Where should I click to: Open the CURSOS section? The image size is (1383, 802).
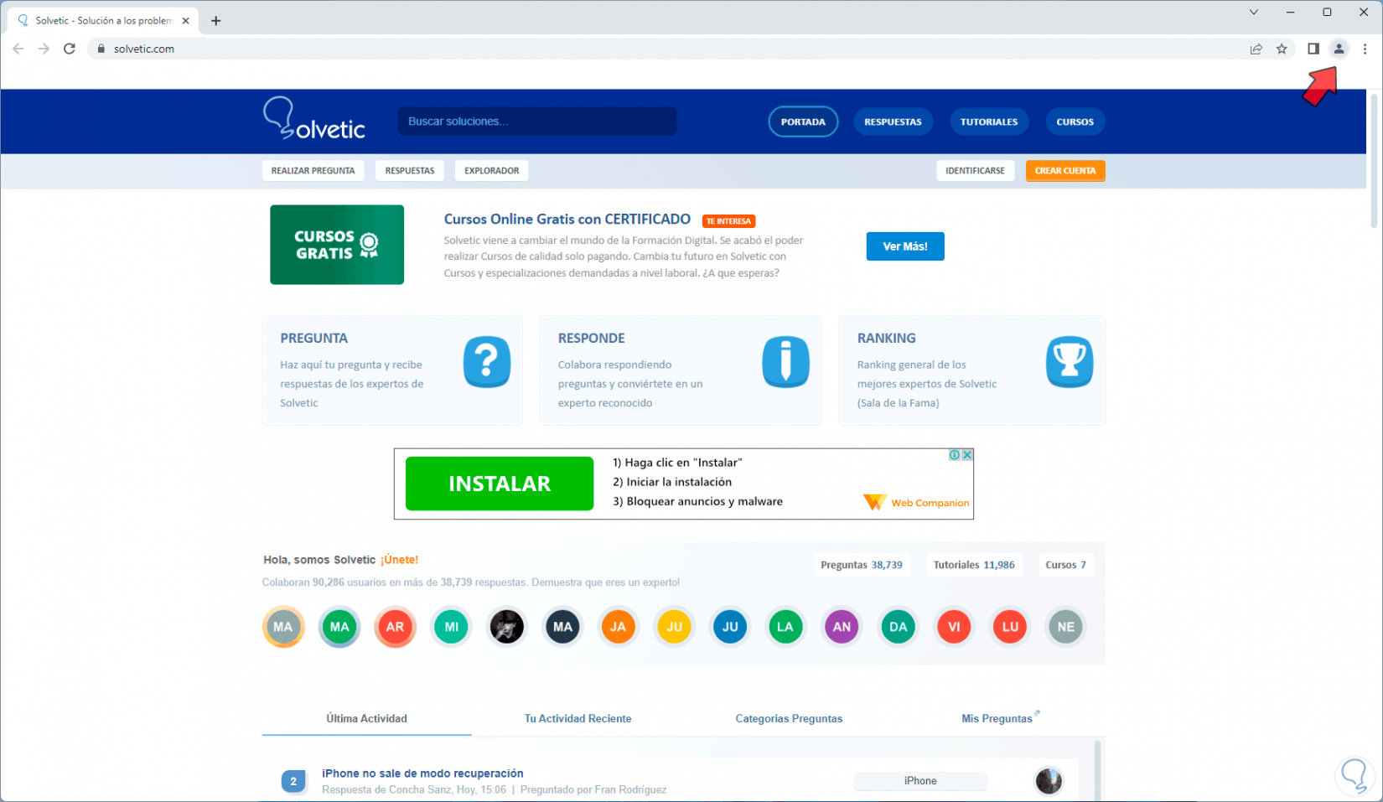(1075, 122)
